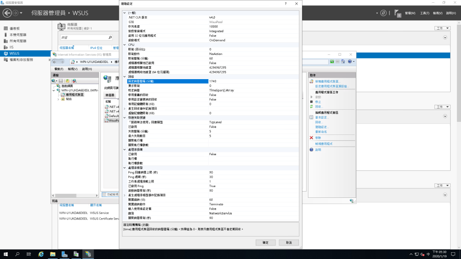This screenshot has height=259, width=461.
Task: Expand 產生處理序模型事件記錄項目 row
Action: coord(125,195)
